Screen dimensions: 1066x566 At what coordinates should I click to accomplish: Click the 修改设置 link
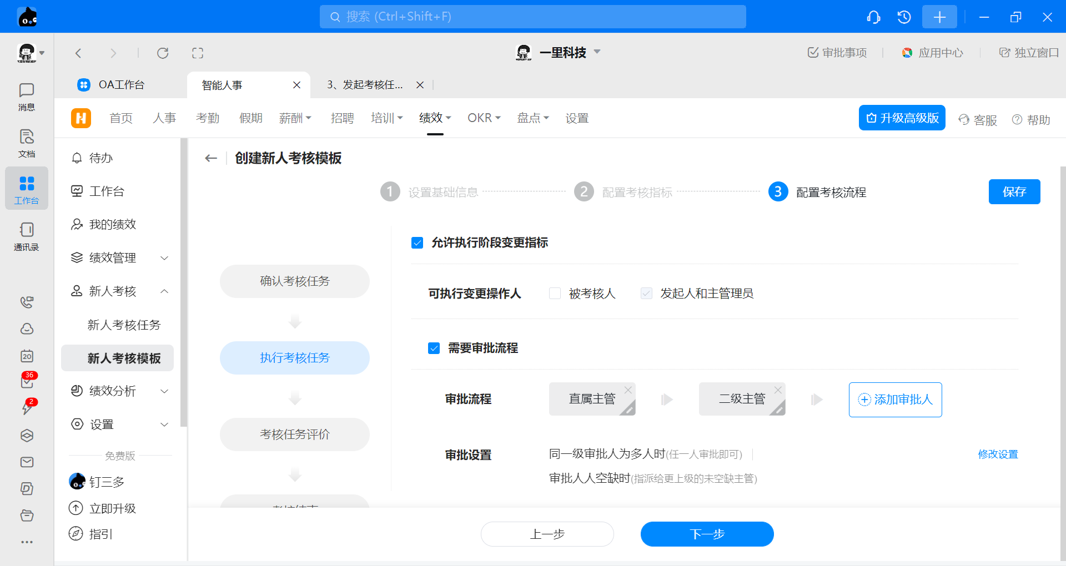pos(998,454)
